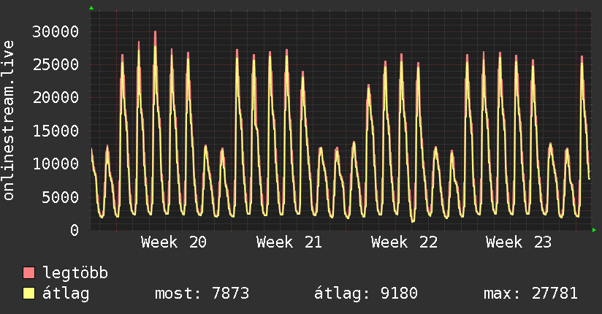The height and width of the screenshot is (314, 602).
Task: Click the 15000 y-axis value
Action: 56,131
